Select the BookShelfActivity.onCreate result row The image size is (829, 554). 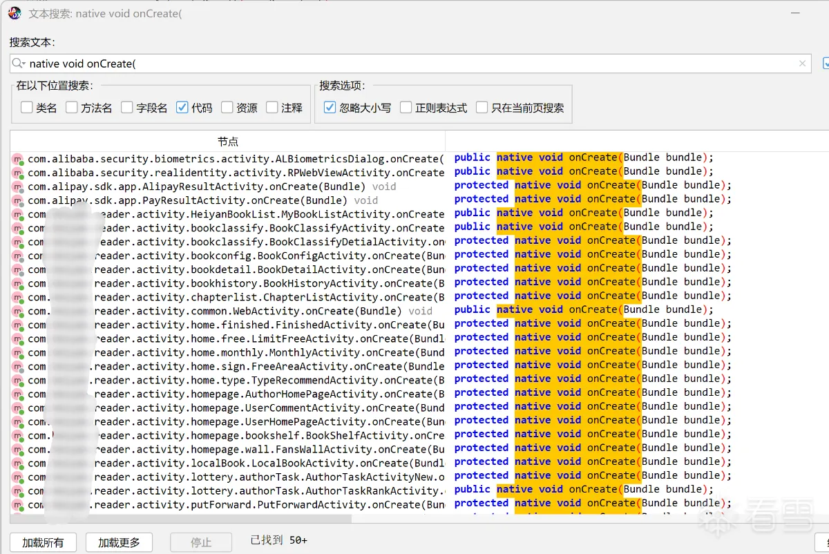pos(235,435)
